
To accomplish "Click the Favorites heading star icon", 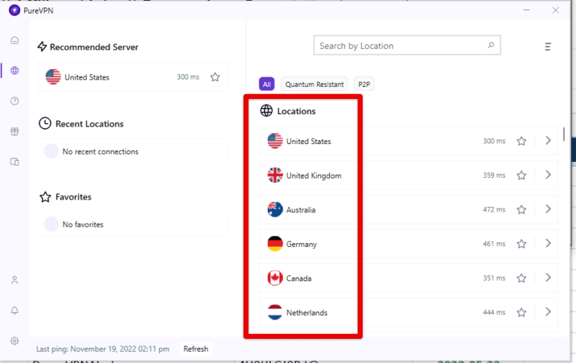I will coord(45,197).
